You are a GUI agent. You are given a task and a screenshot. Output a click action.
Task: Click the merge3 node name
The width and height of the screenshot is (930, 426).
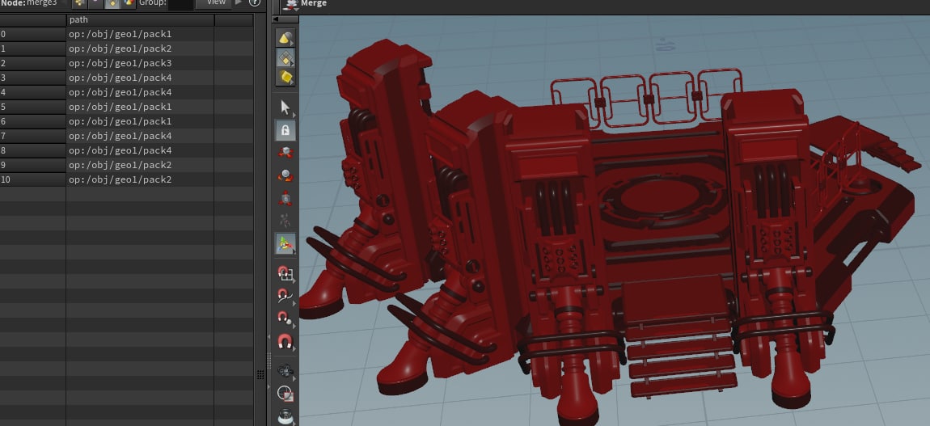coord(41,3)
